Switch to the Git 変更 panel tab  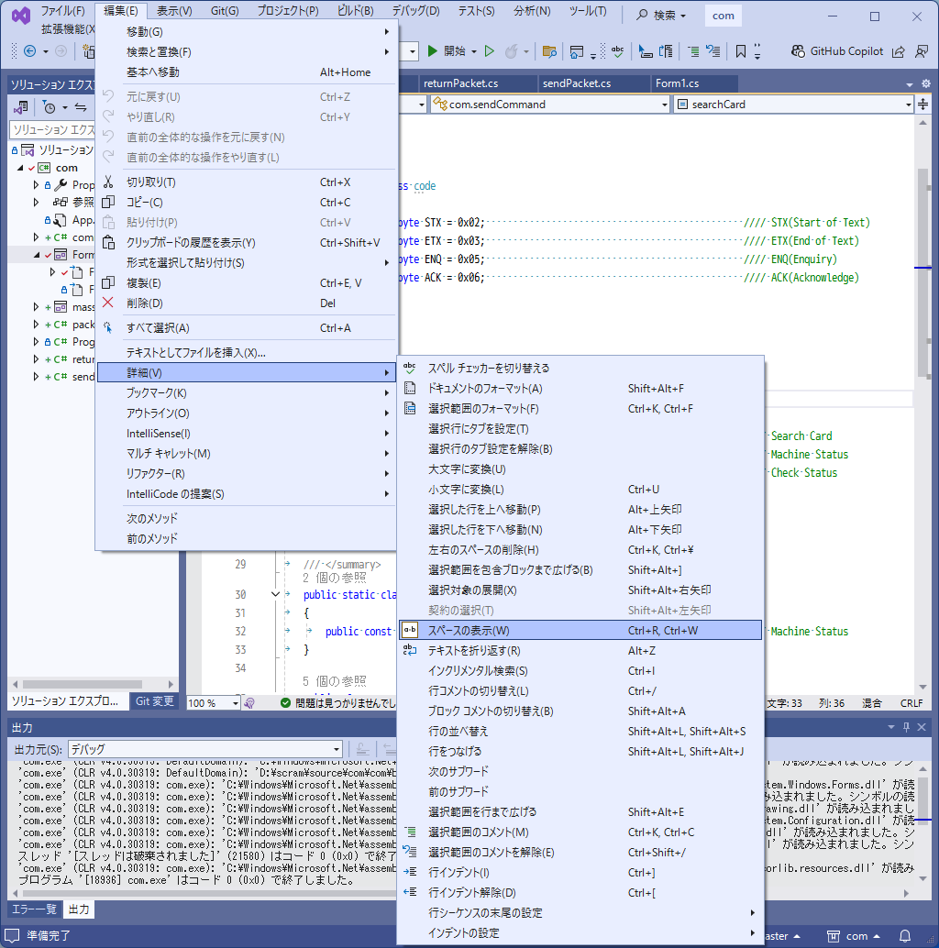point(154,700)
